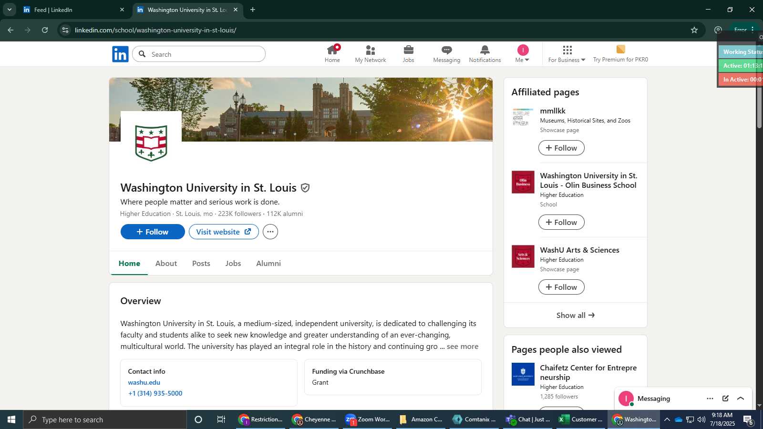The width and height of the screenshot is (763, 429).
Task: Open WashU Arts & Sciences link
Action: click(x=579, y=250)
